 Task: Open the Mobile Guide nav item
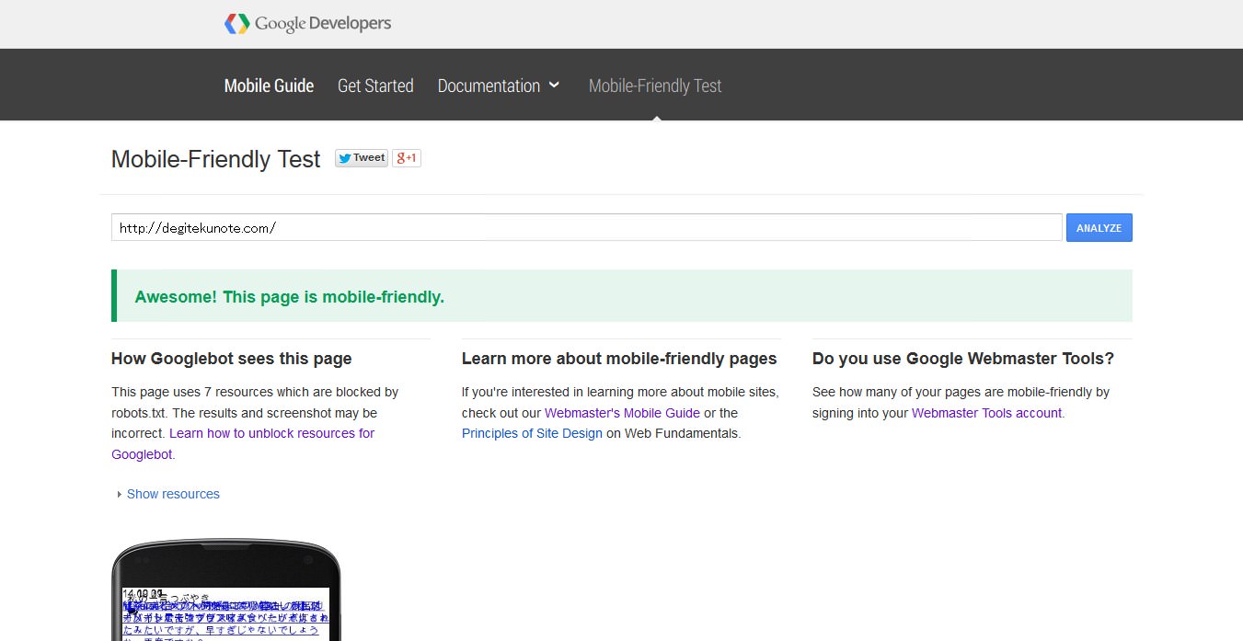[x=269, y=86]
